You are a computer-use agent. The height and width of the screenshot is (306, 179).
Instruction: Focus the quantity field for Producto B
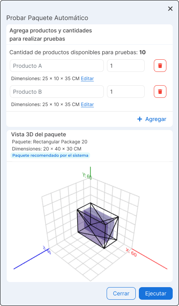pyautogui.click(x=126, y=92)
